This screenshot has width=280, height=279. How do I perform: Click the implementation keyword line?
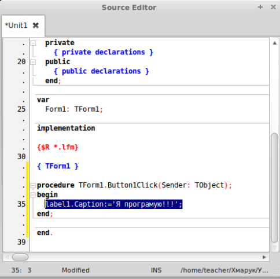(66, 128)
